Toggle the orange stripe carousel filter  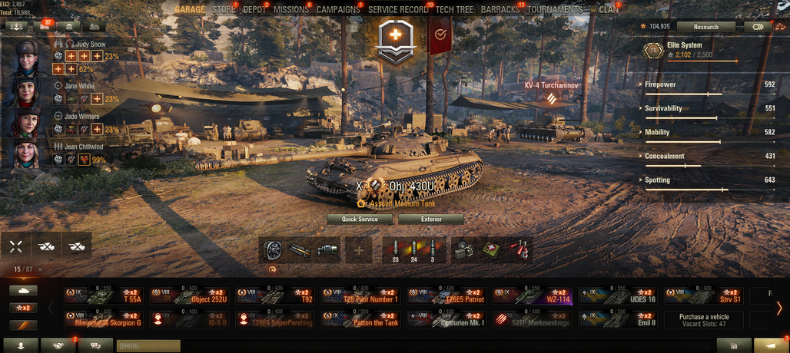[23, 325]
